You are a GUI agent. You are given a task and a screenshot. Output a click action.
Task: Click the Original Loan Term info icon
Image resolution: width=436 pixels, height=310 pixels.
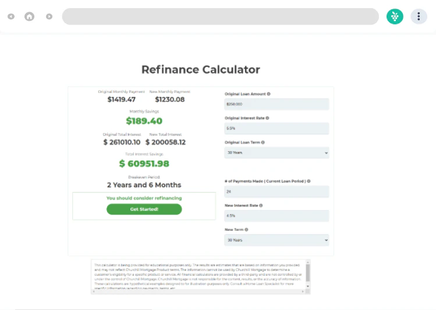263,142
